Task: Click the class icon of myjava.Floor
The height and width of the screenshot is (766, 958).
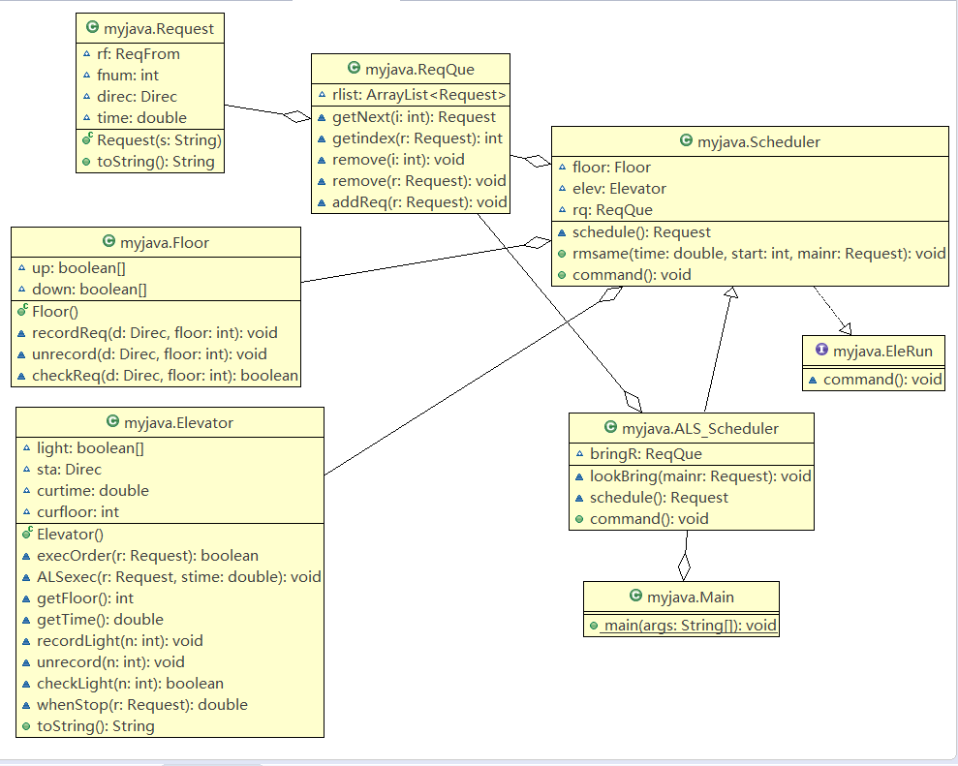Action: click(109, 241)
